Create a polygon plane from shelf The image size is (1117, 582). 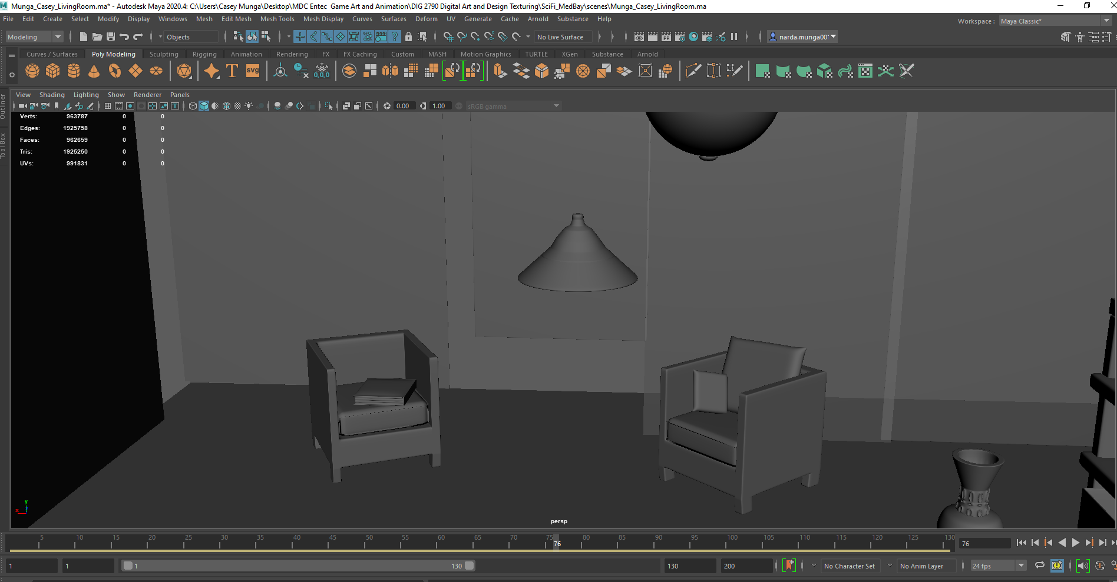coord(136,71)
